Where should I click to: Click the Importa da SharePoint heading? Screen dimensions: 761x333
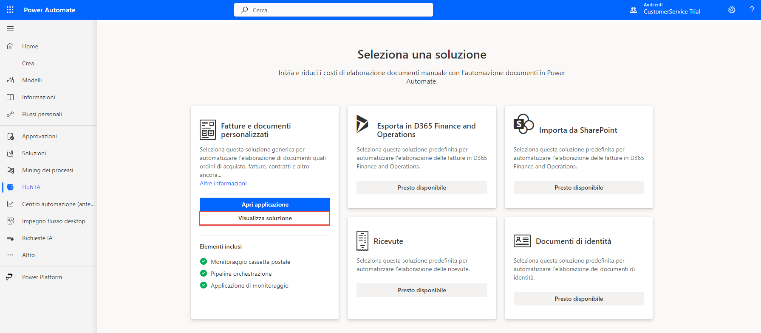click(578, 130)
